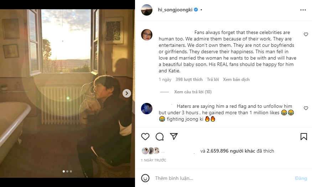Expand 'Xem câu trả lời (10)' replies
This screenshot has width=312, height=187.
(193, 92)
